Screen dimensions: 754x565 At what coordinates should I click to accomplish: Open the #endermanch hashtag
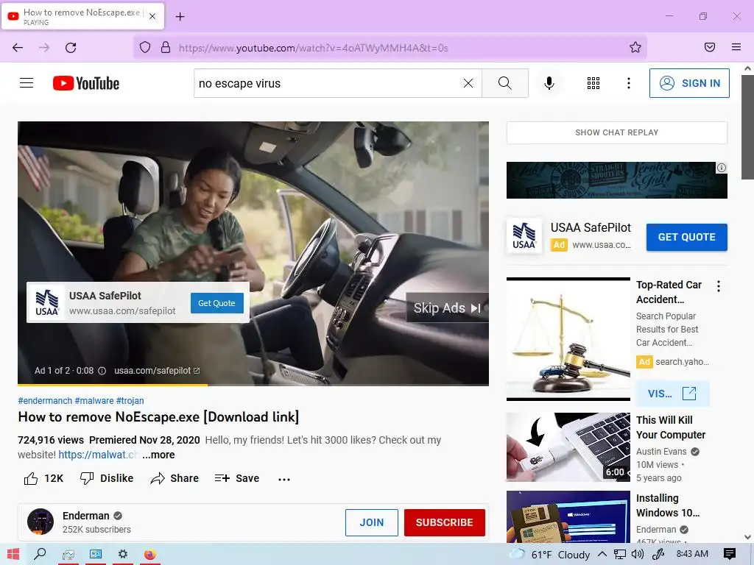click(x=45, y=401)
